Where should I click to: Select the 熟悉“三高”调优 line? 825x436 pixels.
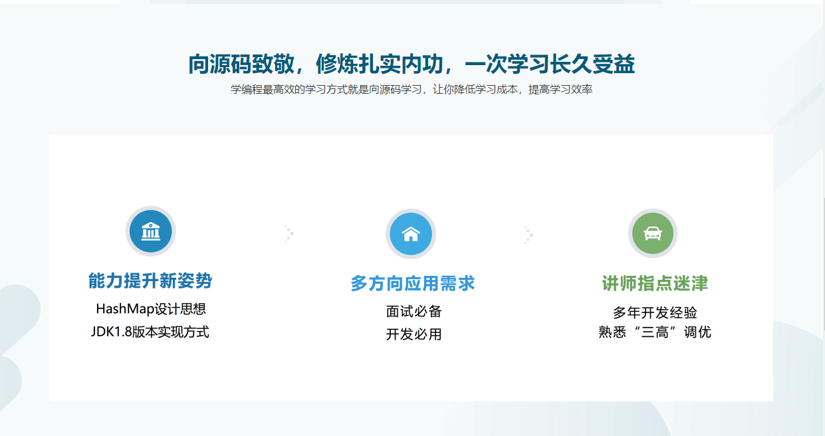click(655, 332)
